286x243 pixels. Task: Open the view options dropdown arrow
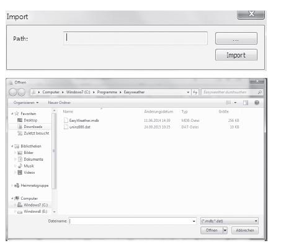[235, 103]
